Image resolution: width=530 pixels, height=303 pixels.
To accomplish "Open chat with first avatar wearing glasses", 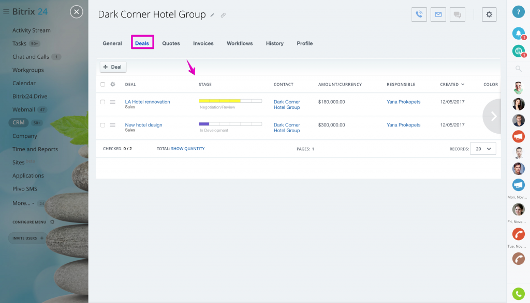I will click(x=518, y=88).
